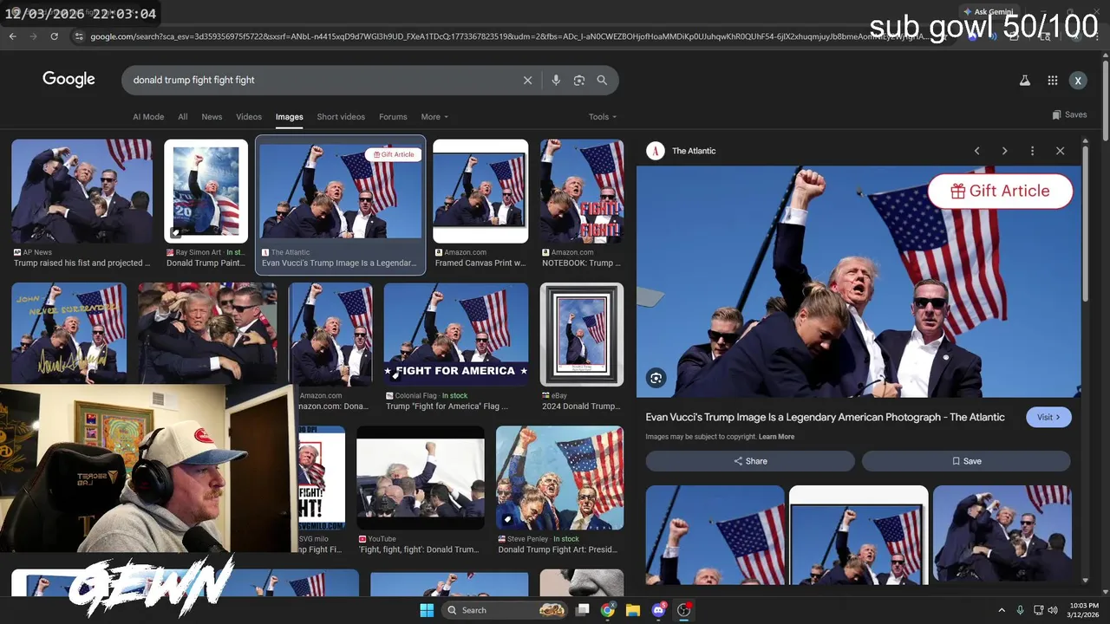This screenshot has height=624, width=1110.
Task: Open Windows Start menu
Action: [x=427, y=610]
